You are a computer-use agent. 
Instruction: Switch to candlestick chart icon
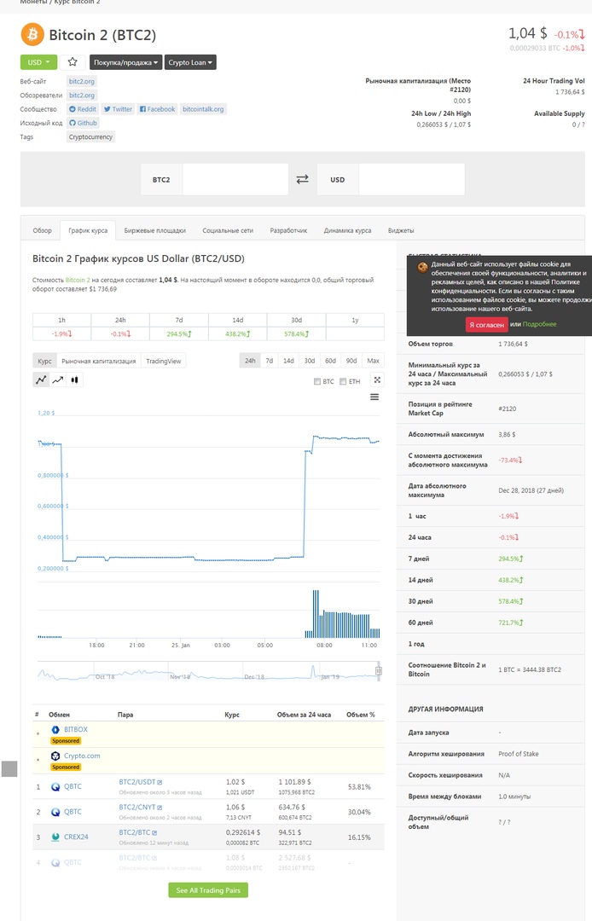[74, 380]
